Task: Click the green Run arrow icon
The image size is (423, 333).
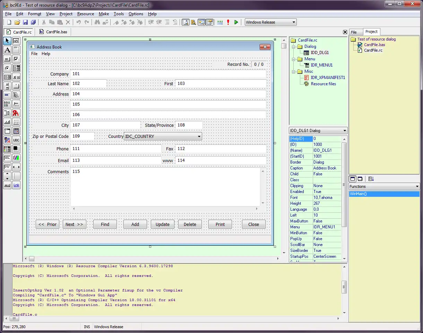Action: pyautogui.click(x=236, y=22)
